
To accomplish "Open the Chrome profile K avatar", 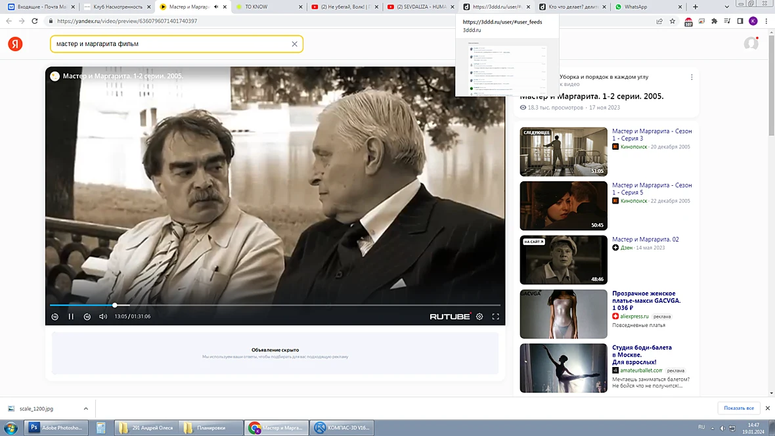I will tap(753, 21).
